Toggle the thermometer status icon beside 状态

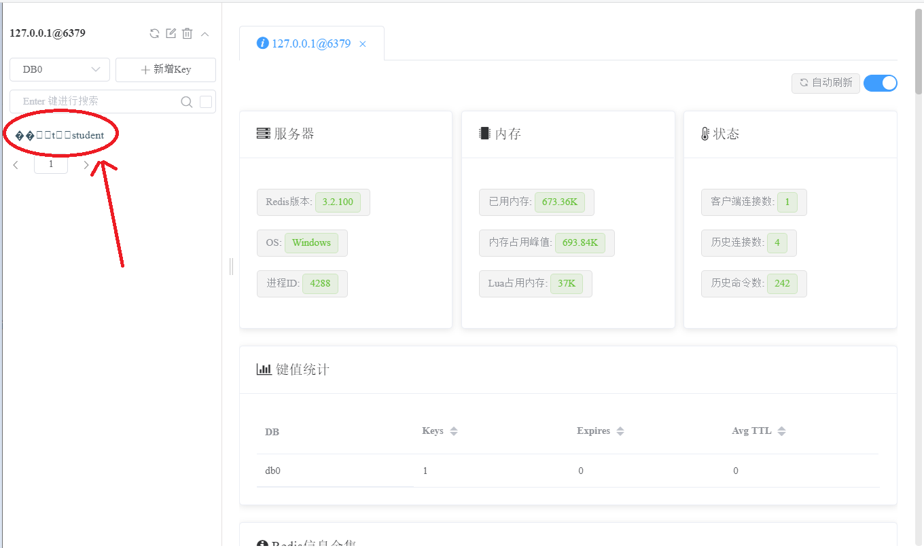click(x=707, y=133)
